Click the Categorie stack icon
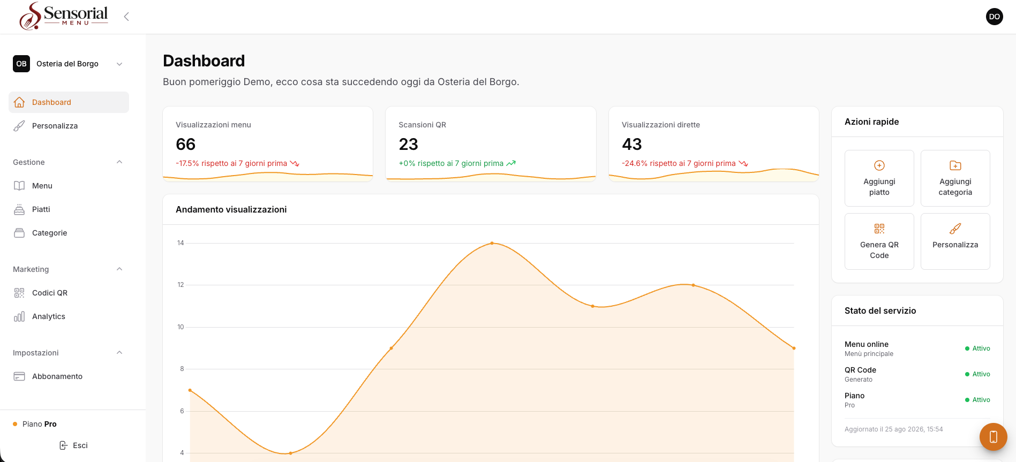Viewport: 1016px width, 462px height. 19,233
